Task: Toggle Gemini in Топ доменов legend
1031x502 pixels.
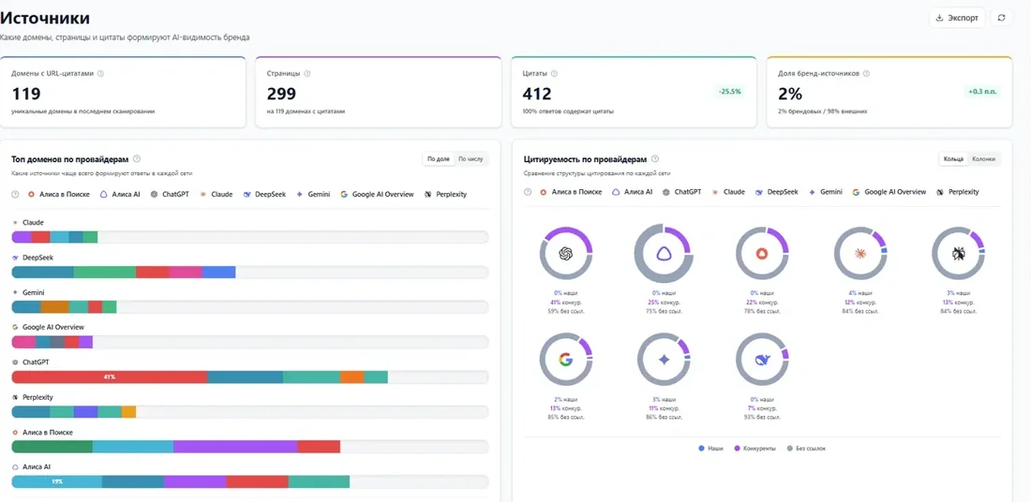Action: [x=313, y=195]
